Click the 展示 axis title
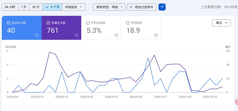This screenshot has height=111, width=238. click(228, 47)
